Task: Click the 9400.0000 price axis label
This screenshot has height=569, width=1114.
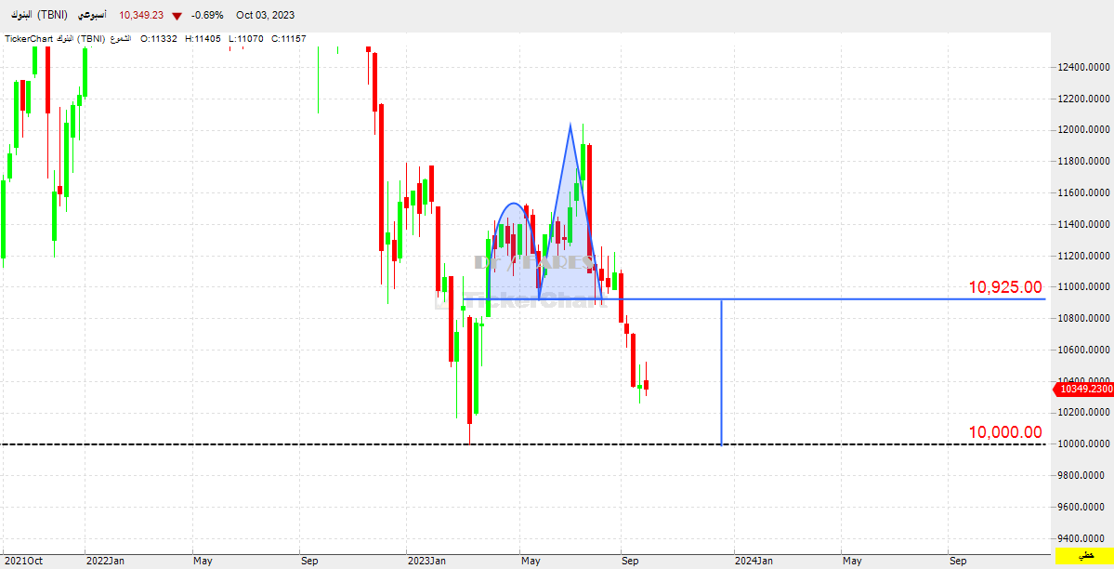Action: pyautogui.click(x=1082, y=538)
